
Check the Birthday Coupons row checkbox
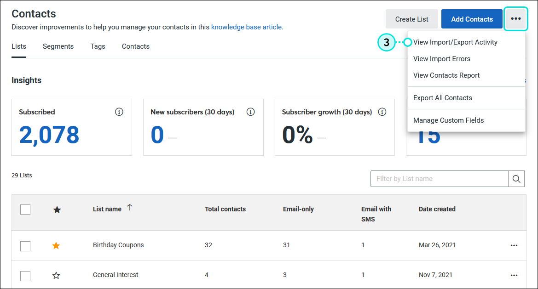(x=25, y=246)
